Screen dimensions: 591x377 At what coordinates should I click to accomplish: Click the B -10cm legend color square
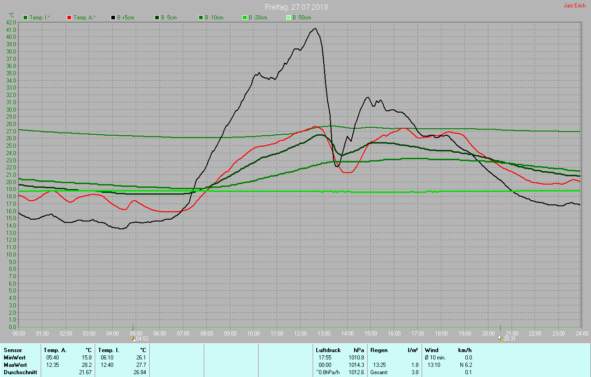coord(201,18)
